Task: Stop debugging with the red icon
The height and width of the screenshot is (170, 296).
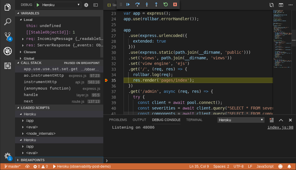Action: click(175, 5)
